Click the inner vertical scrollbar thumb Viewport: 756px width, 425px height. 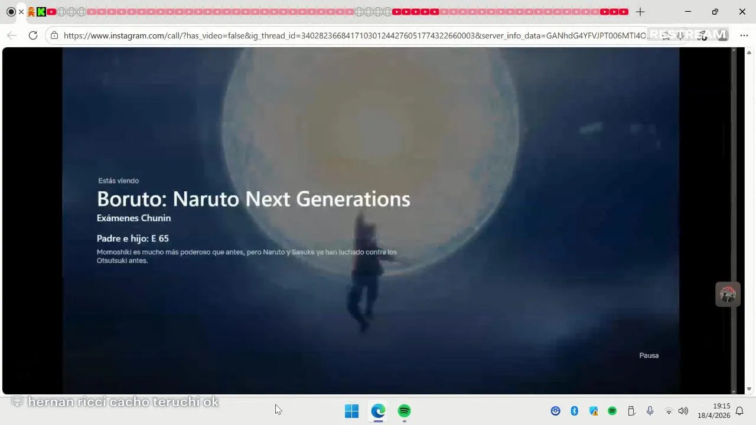[x=734, y=218]
